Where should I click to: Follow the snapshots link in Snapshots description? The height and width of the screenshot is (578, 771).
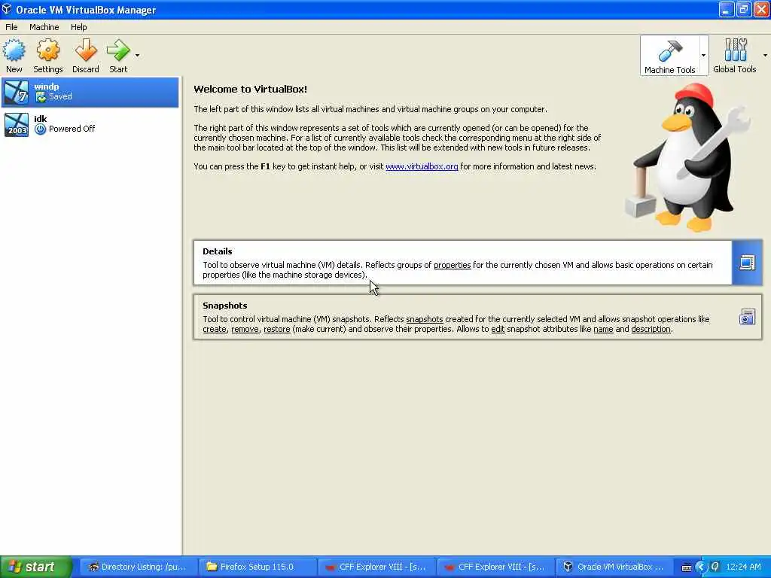[425, 319]
